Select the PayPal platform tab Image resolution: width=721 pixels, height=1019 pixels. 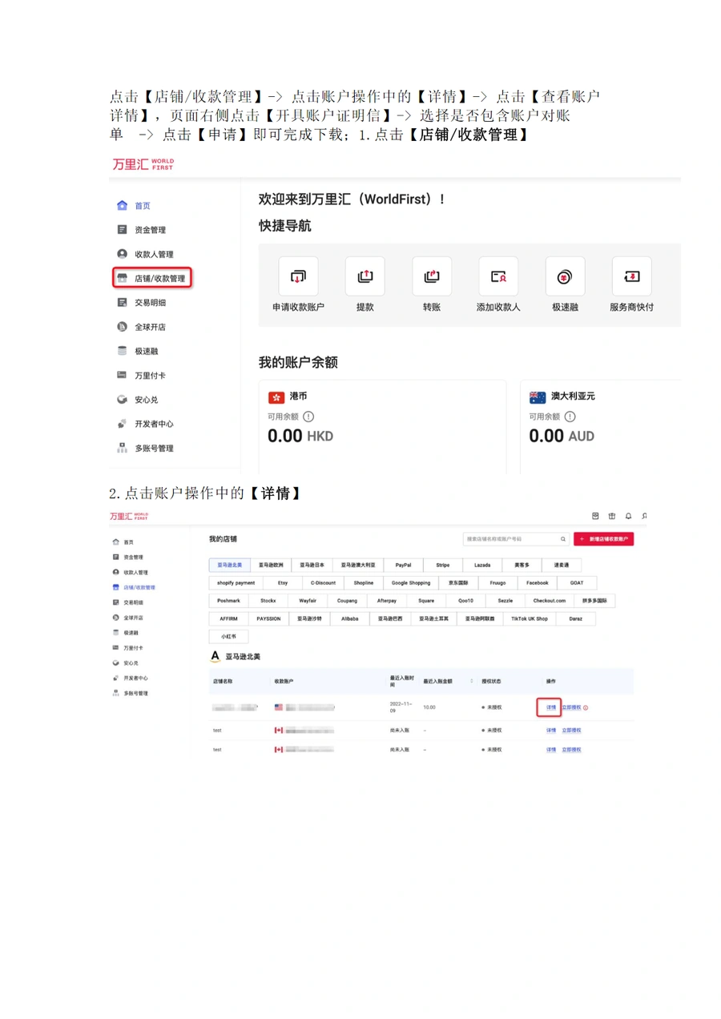click(x=403, y=565)
